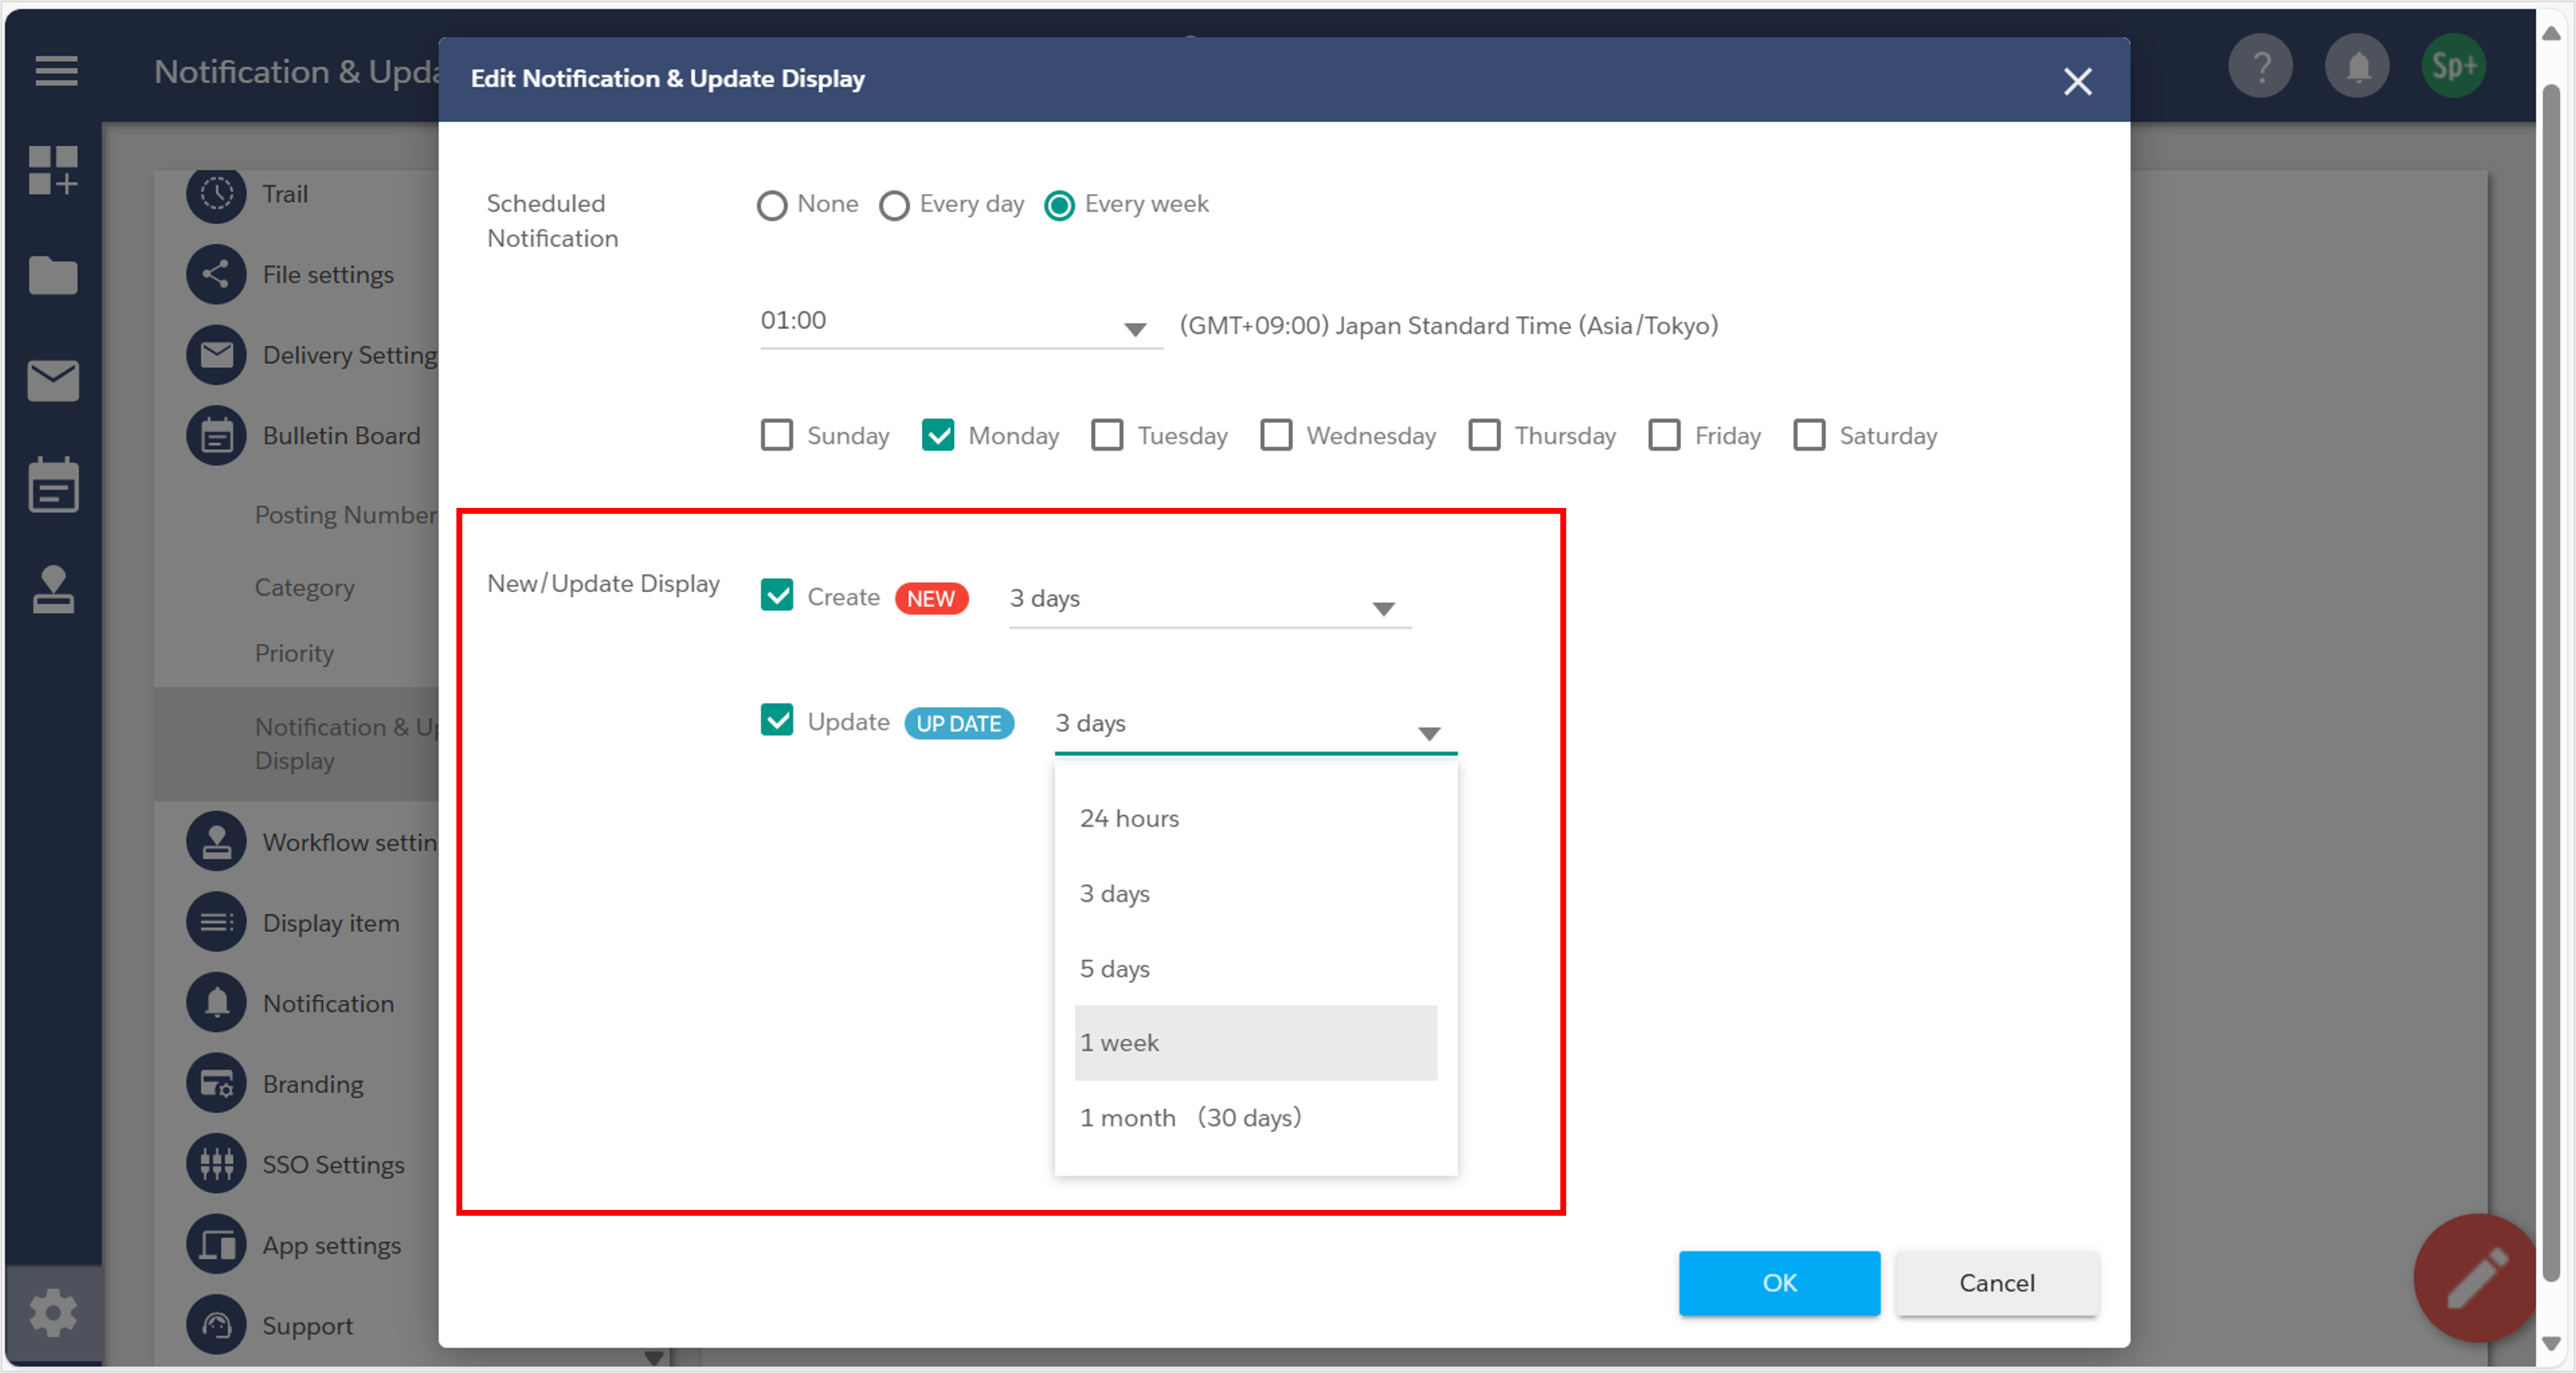Select the Every week radio button
Viewport: 2576px width, 1373px height.
1059,206
